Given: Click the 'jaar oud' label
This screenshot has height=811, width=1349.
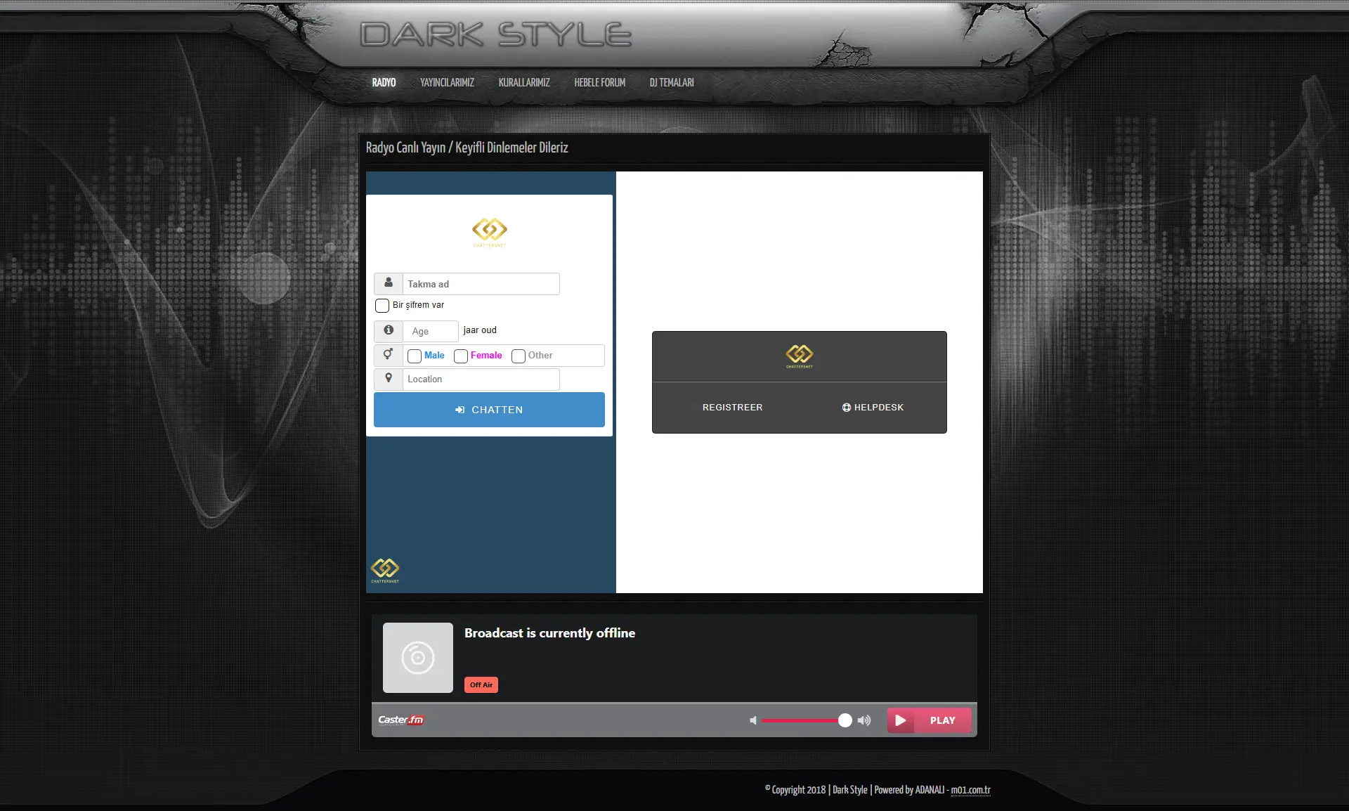Looking at the screenshot, I should 480,330.
